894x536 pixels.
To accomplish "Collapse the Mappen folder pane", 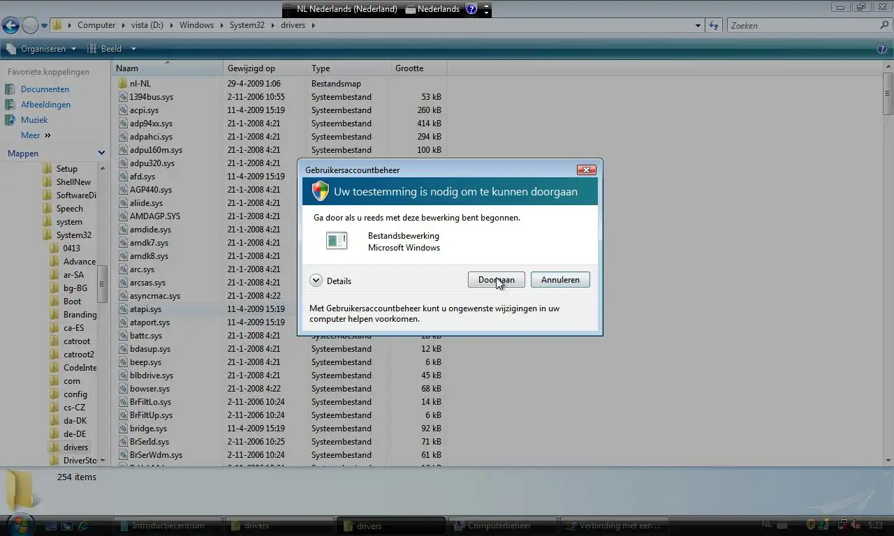I will click(101, 153).
